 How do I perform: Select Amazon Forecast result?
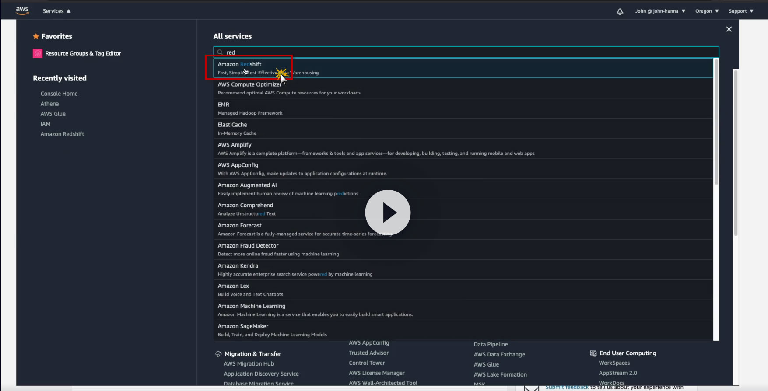click(463, 229)
